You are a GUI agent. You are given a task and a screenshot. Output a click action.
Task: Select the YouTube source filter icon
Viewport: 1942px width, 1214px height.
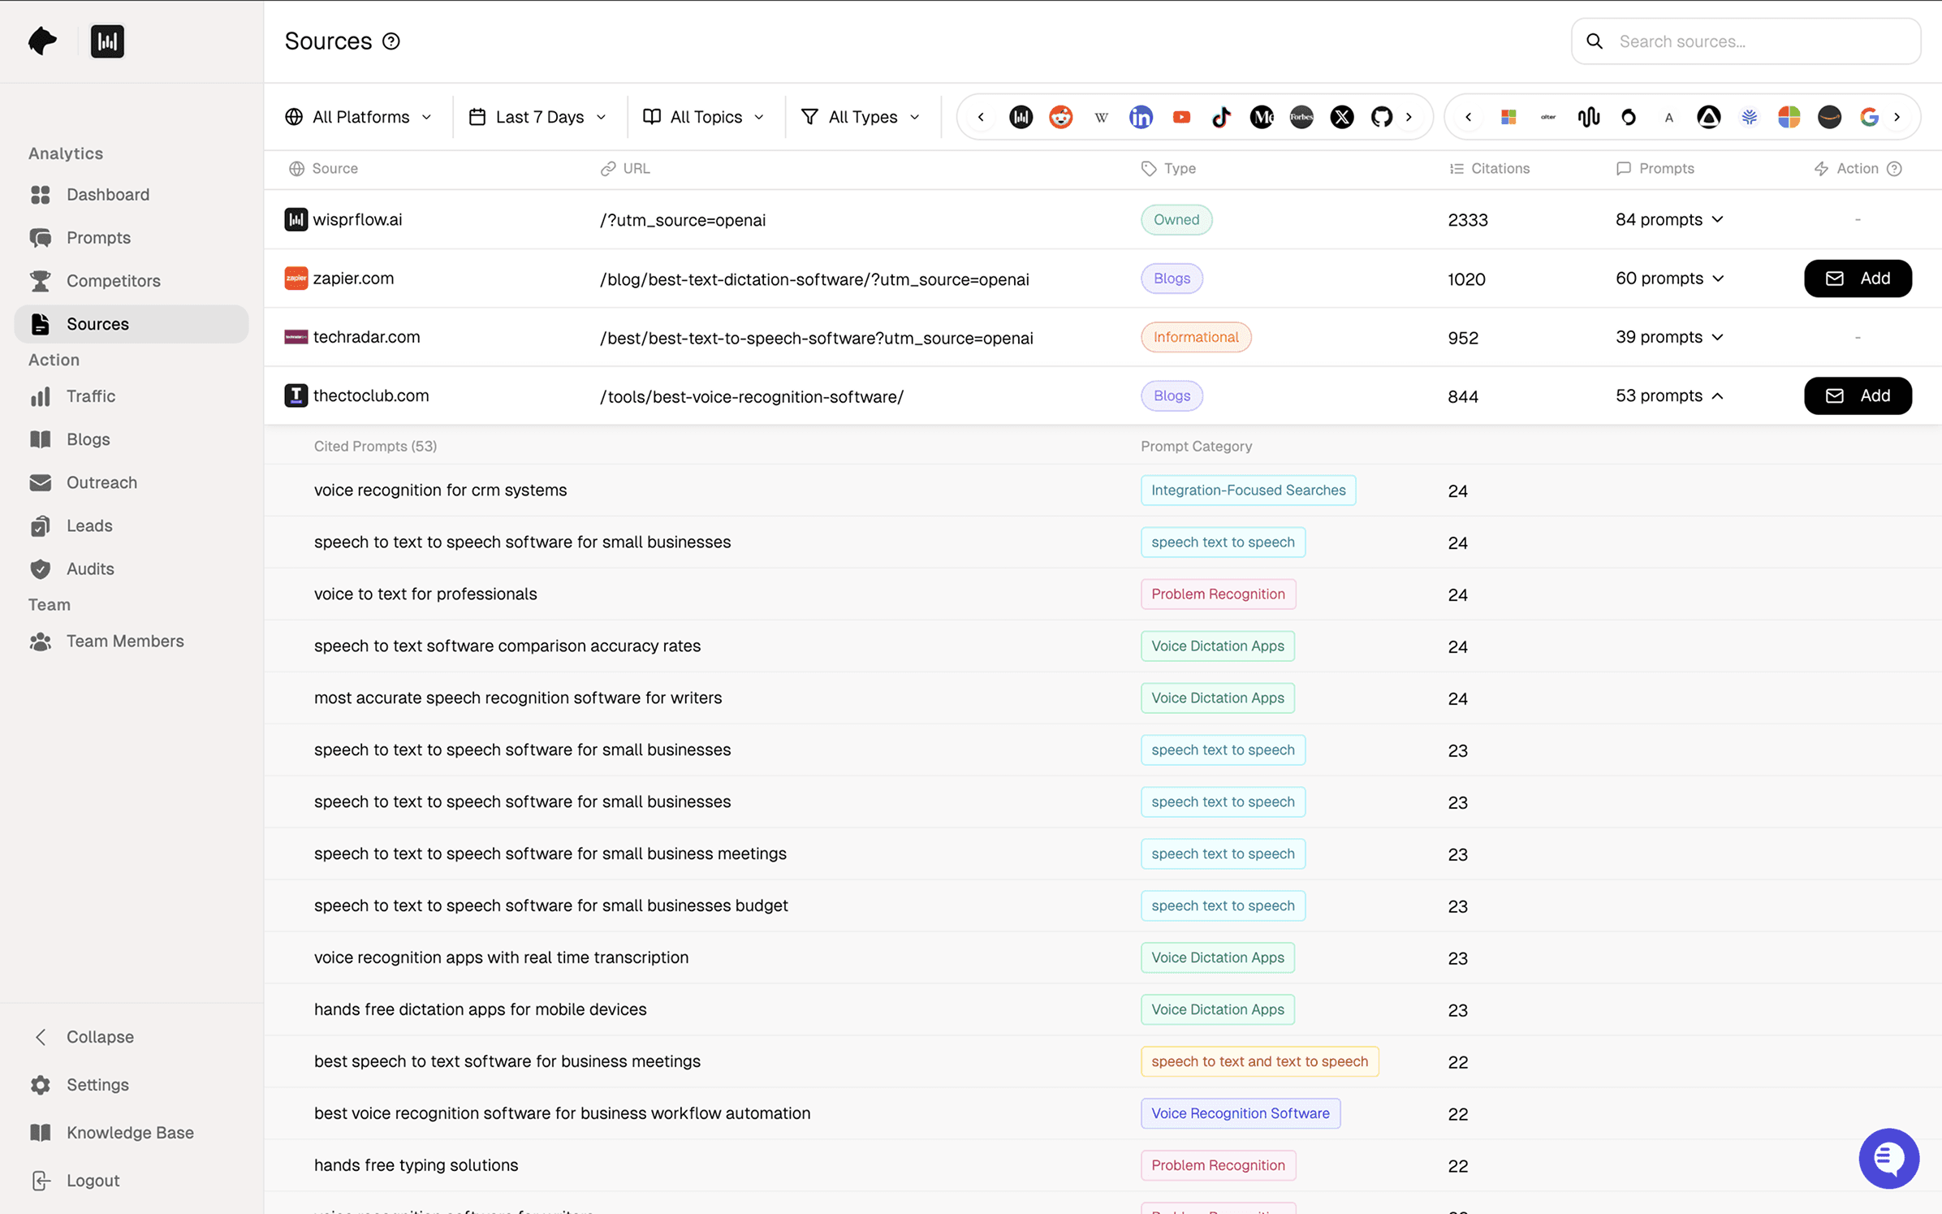[1181, 117]
